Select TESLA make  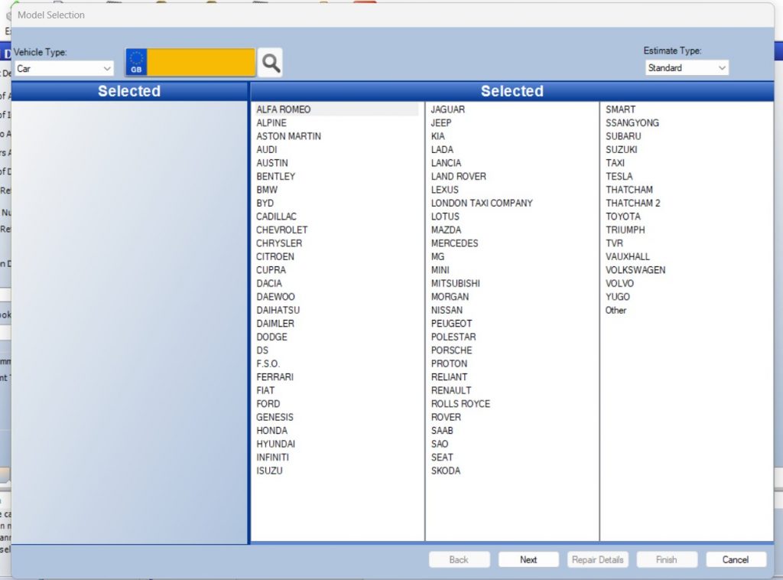point(619,176)
